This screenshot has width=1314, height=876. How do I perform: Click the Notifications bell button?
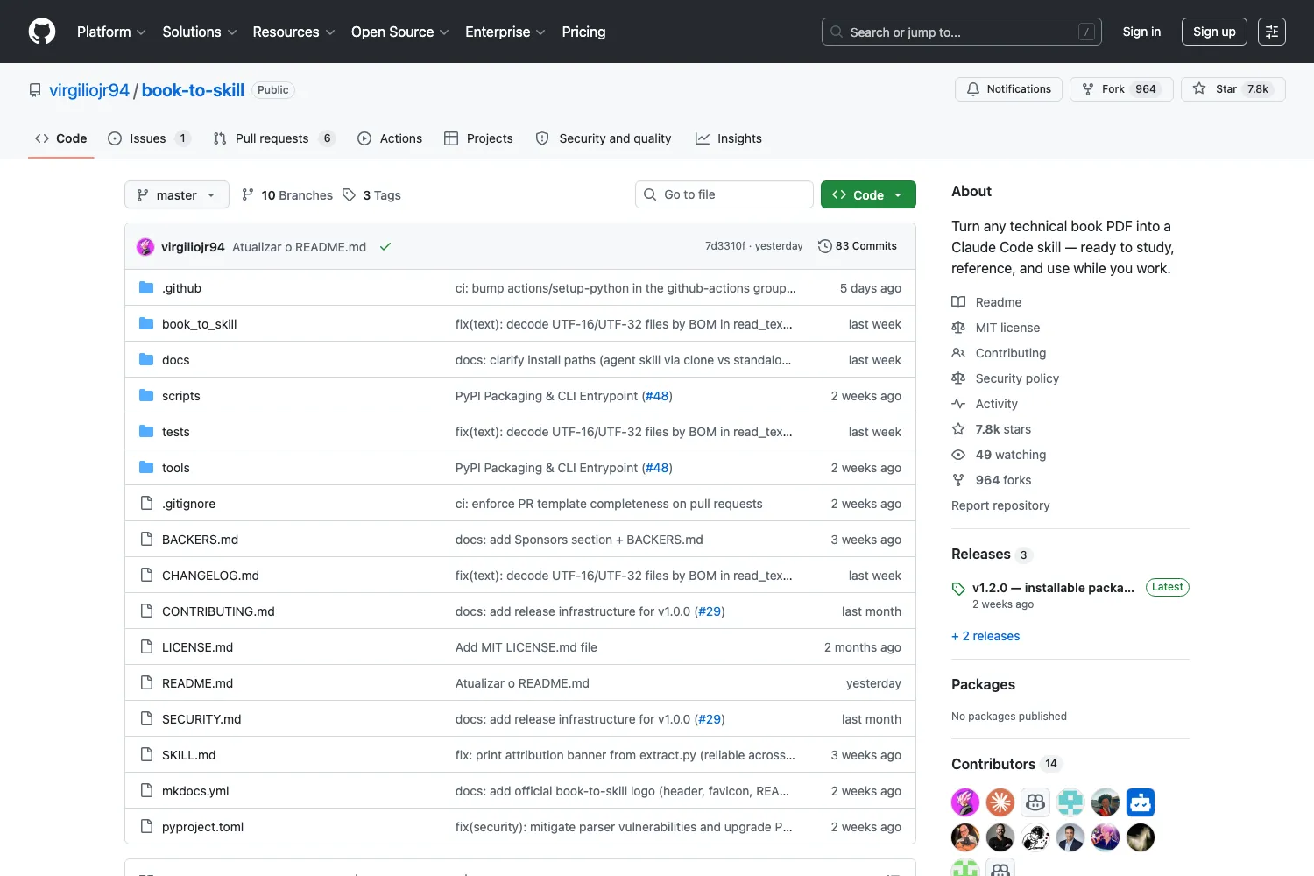pos(1008,89)
